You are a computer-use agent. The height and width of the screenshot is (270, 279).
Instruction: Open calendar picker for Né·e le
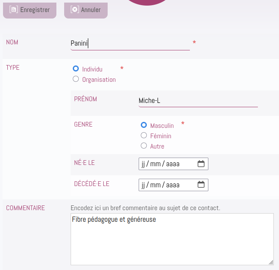pyautogui.click(x=201, y=164)
